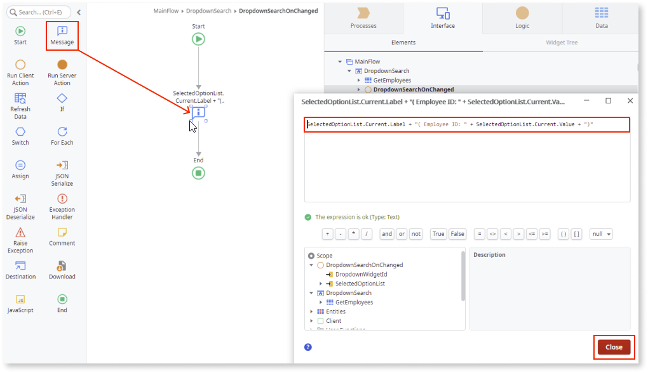Insert the True boolean operator

(x=438, y=234)
